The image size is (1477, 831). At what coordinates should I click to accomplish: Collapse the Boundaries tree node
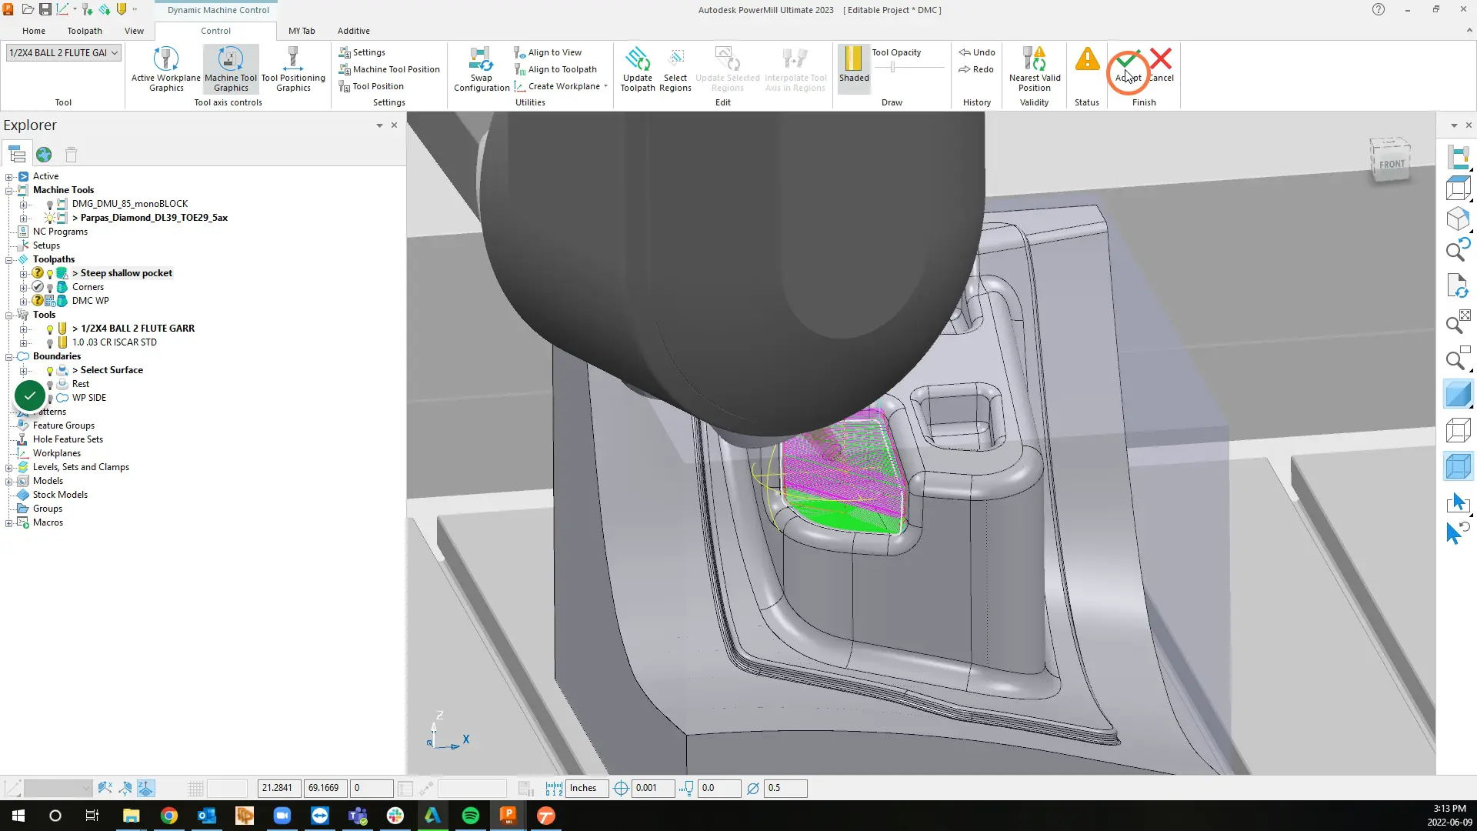coord(9,356)
